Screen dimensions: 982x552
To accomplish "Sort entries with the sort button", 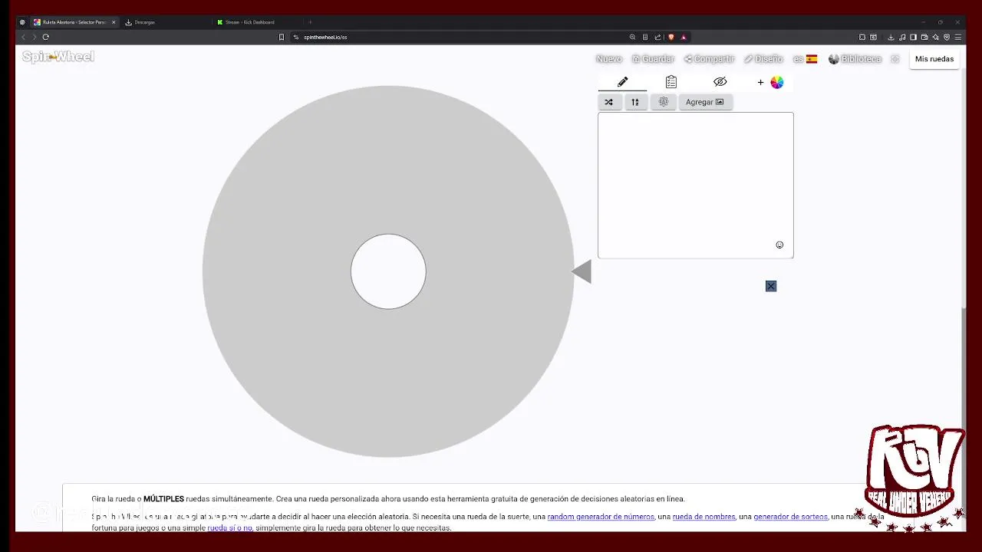I will point(635,102).
